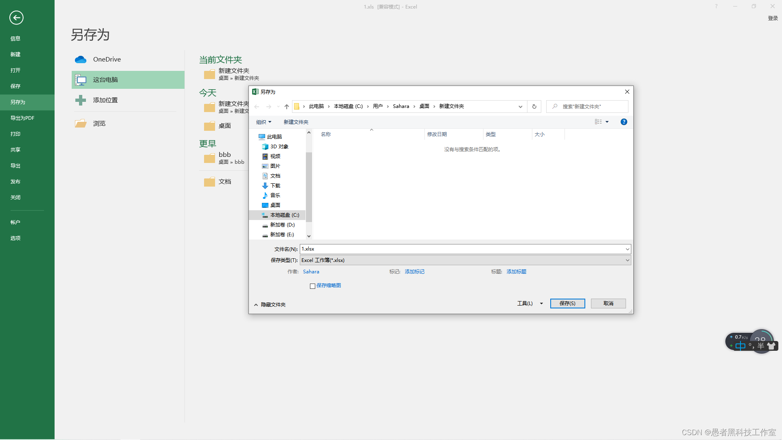Select the Downloads folder icon in tree
This screenshot has width=782, height=440.
265,186
